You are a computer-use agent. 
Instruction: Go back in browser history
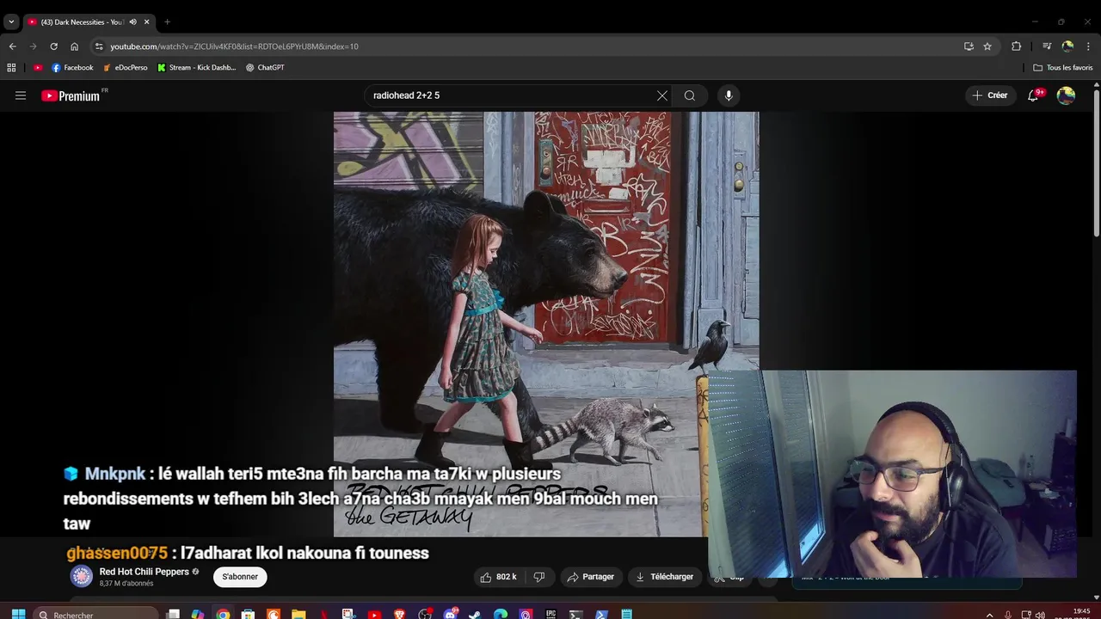(12, 46)
